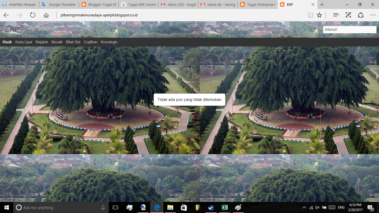379x213 pixels.
Task: Open Excel from the taskbar
Action: (x=224, y=207)
